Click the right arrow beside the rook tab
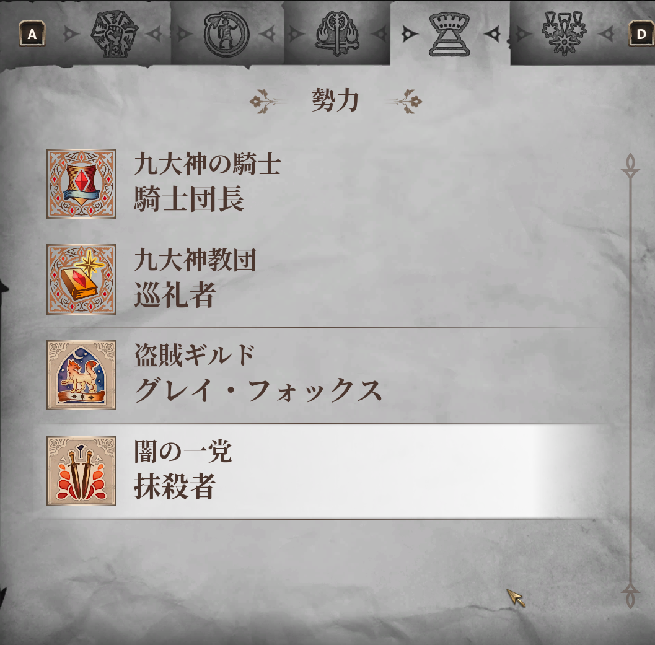Viewport: 655px width, 645px height. point(493,34)
